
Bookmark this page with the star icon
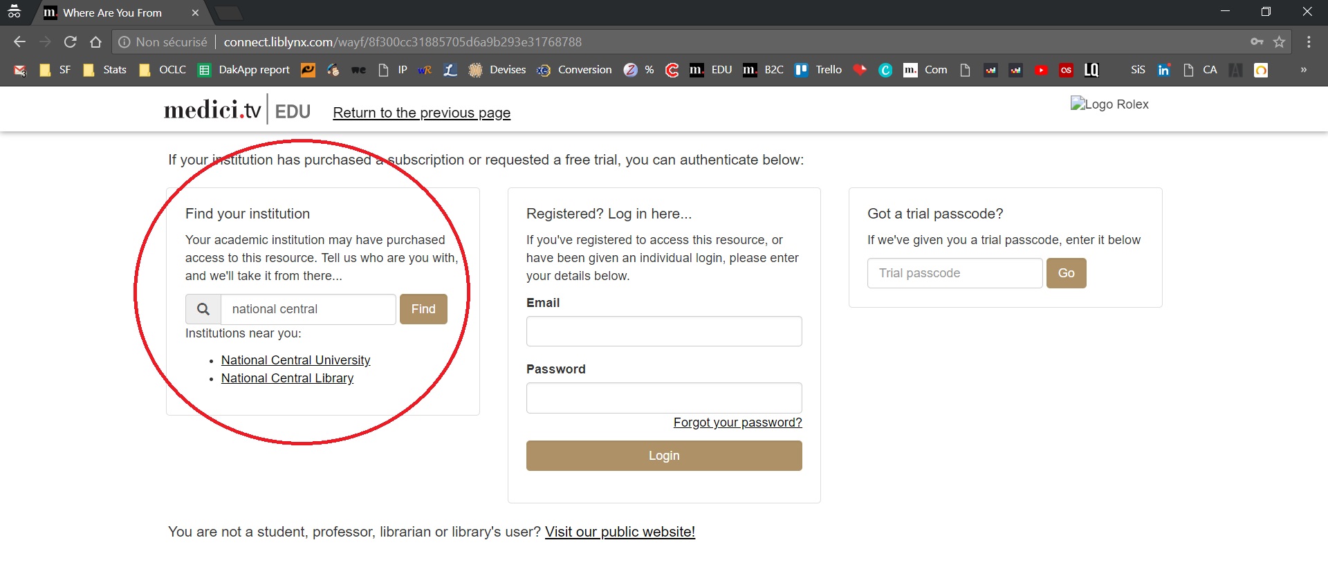[x=1279, y=42]
